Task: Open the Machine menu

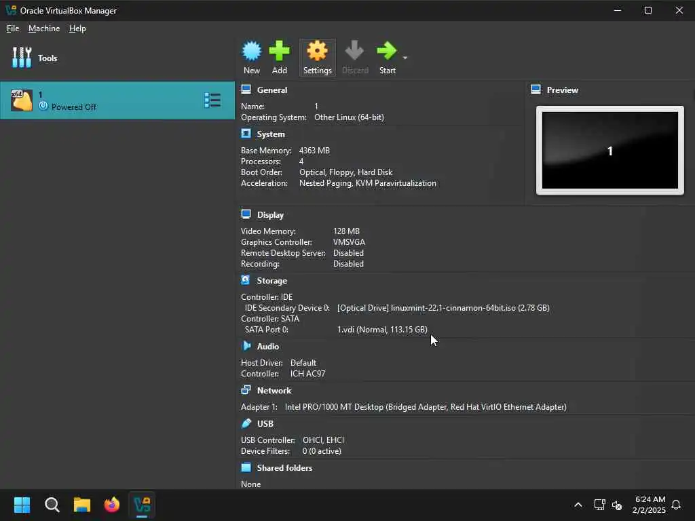Action: pos(44,28)
